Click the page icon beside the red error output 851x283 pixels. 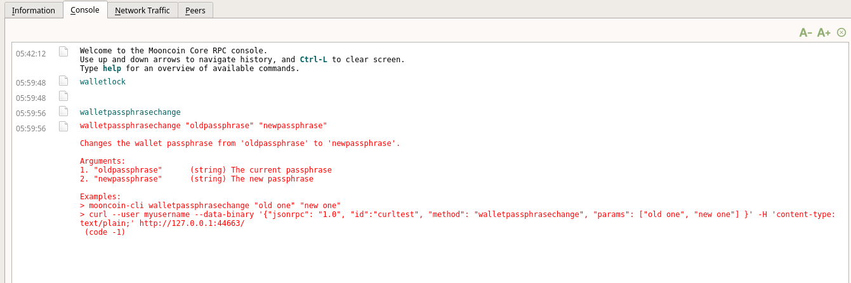pyautogui.click(x=63, y=126)
